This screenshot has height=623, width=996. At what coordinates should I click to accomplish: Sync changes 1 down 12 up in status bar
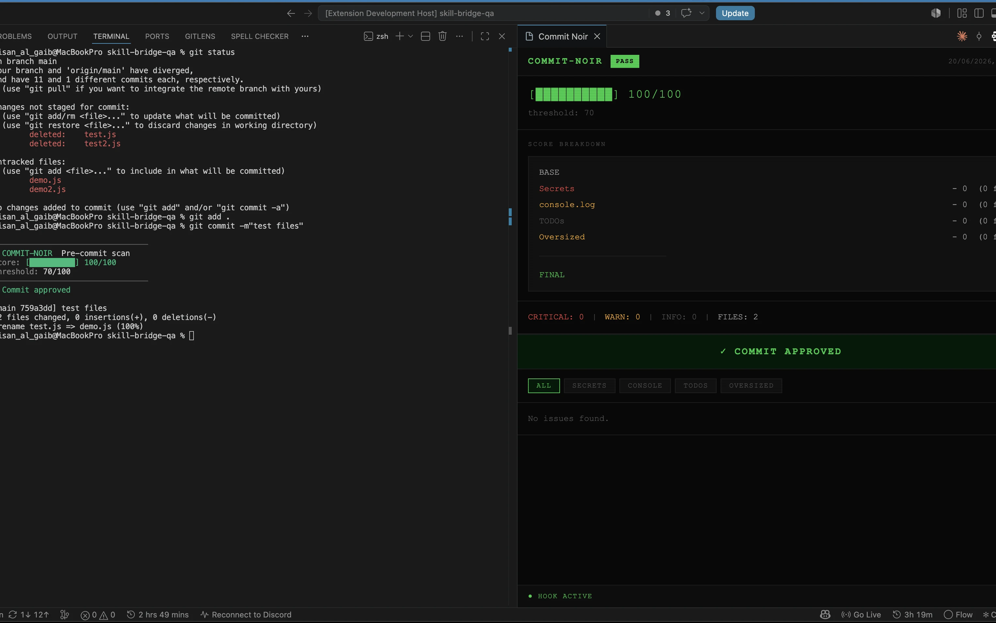(29, 615)
